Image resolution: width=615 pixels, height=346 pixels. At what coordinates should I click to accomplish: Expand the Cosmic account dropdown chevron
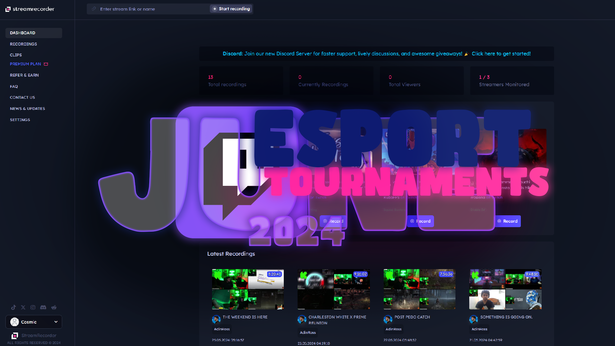pyautogui.click(x=56, y=322)
